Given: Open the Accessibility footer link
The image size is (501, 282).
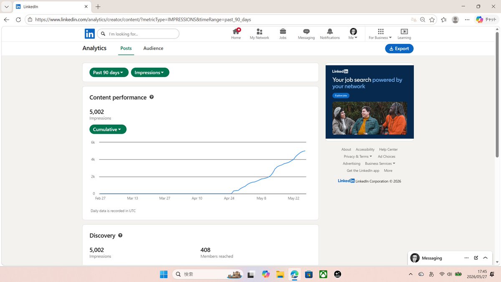Looking at the screenshot, I should click(365, 149).
